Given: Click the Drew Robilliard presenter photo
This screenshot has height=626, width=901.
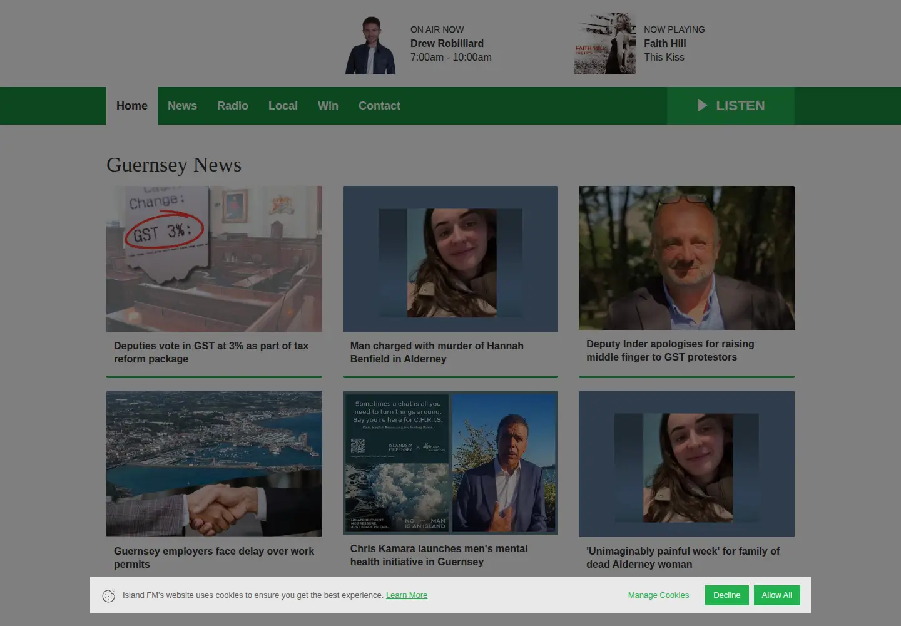Looking at the screenshot, I should click(371, 45).
